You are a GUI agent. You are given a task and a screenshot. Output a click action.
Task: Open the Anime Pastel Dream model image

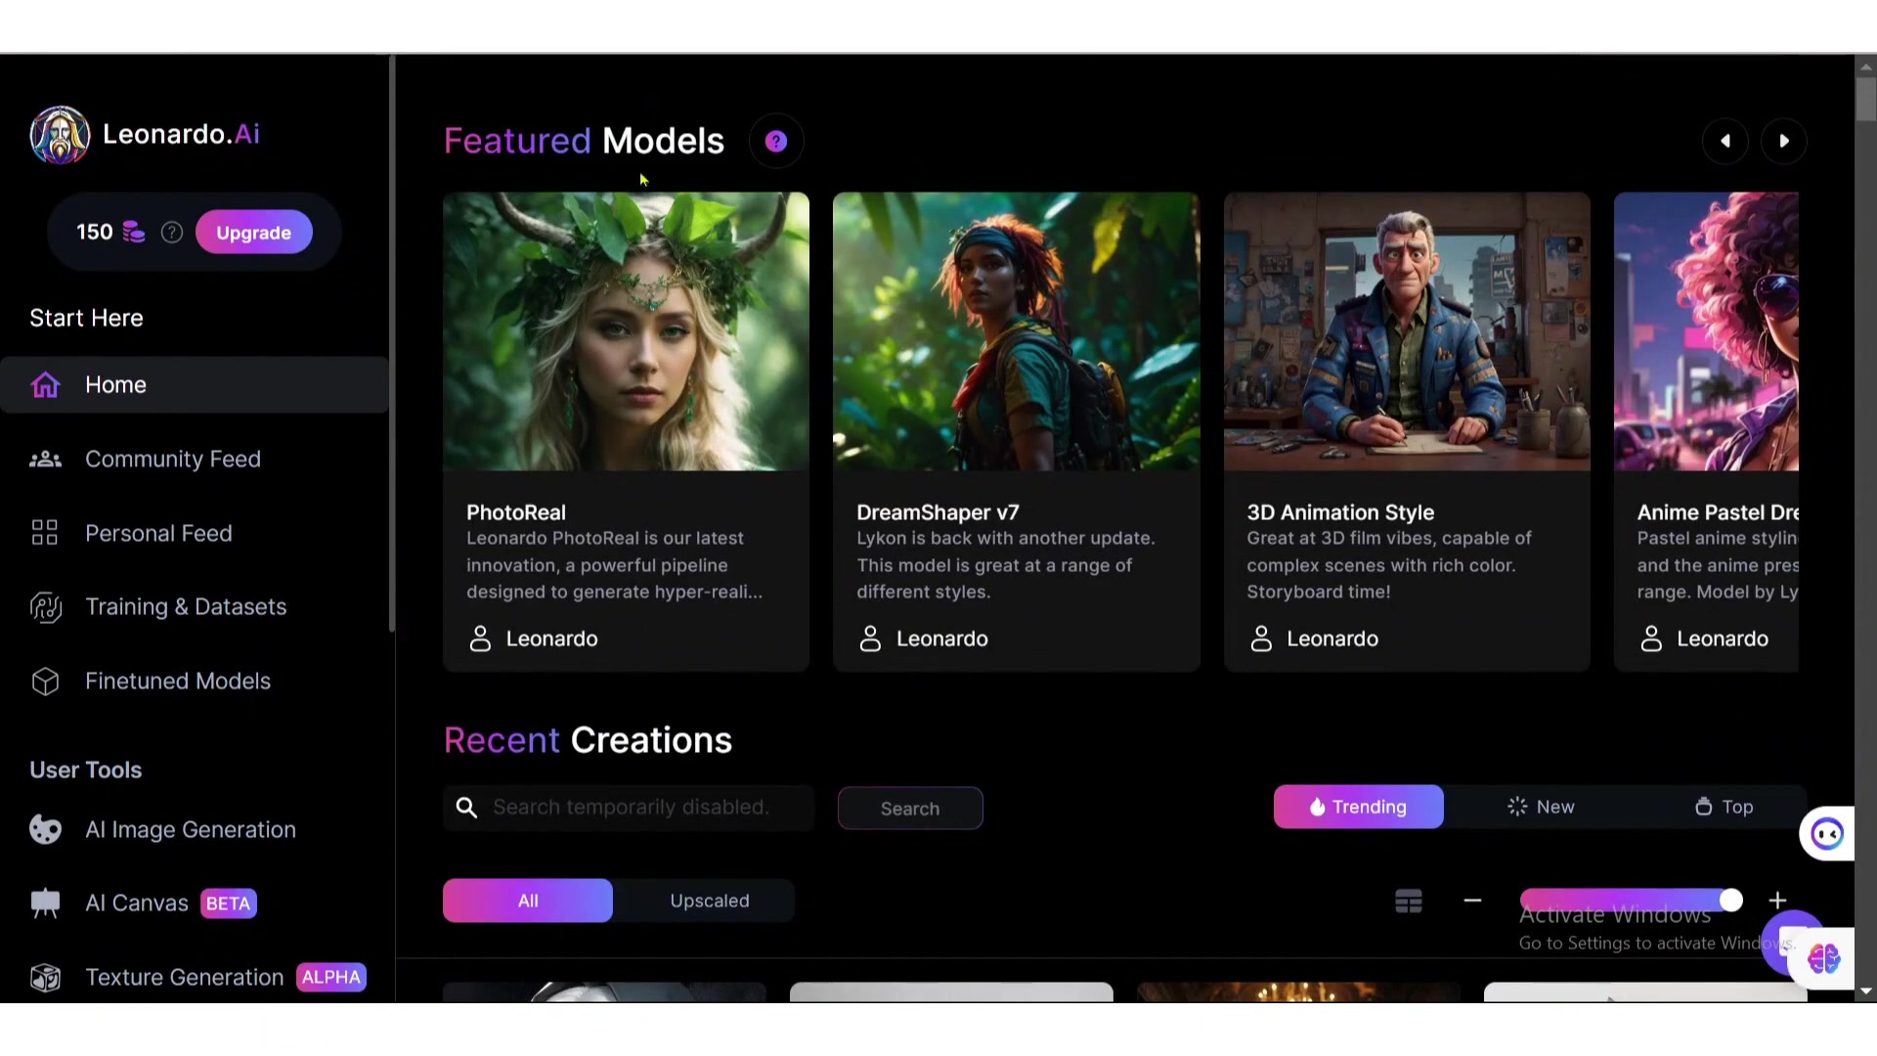pyautogui.click(x=1706, y=331)
